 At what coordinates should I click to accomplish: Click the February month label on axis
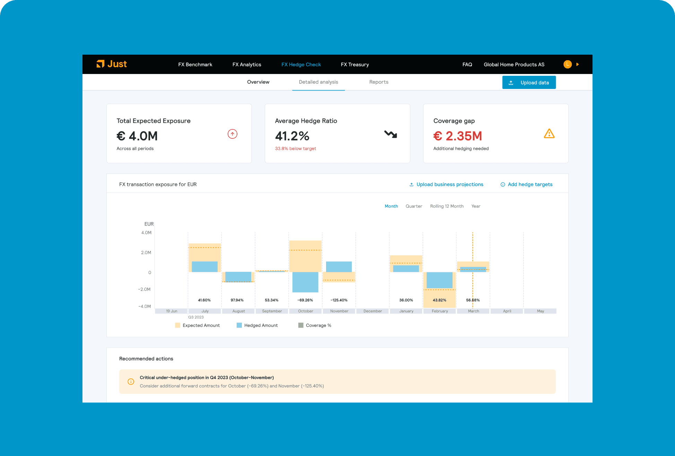(x=440, y=311)
